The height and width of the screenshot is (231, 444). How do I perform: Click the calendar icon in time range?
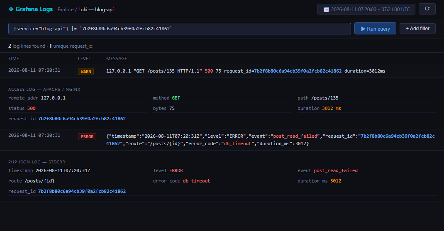(x=326, y=10)
